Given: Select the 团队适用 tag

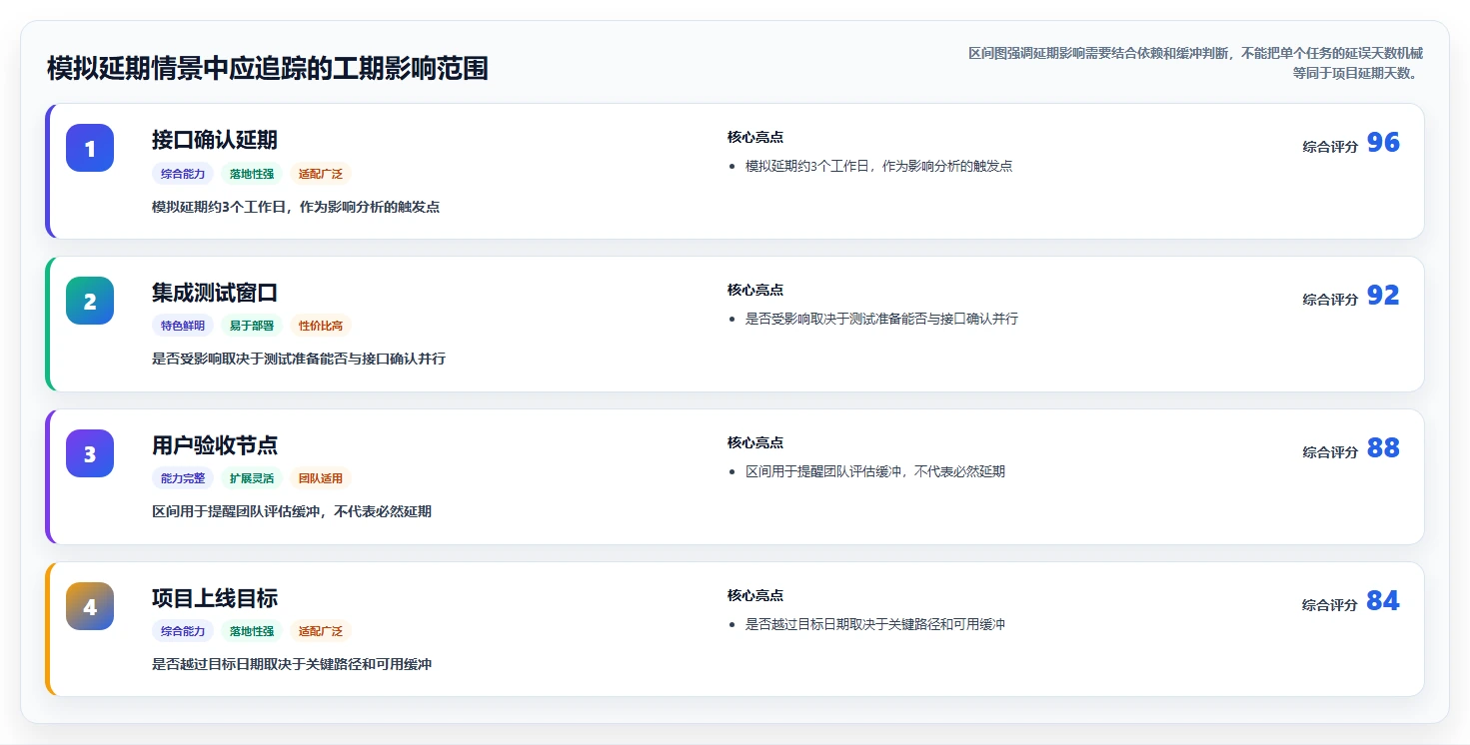Looking at the screenshot, I should pos(321,478).
